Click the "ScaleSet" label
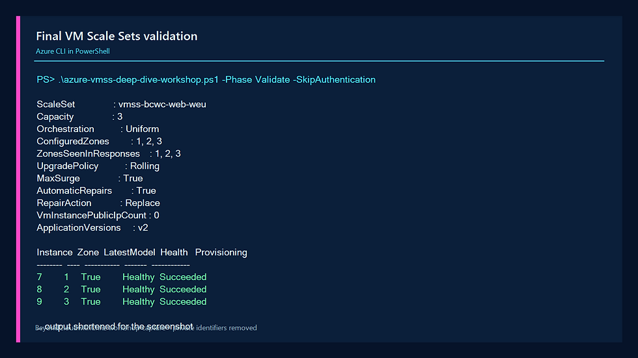 pyautogui.click(x=56, y=105)
